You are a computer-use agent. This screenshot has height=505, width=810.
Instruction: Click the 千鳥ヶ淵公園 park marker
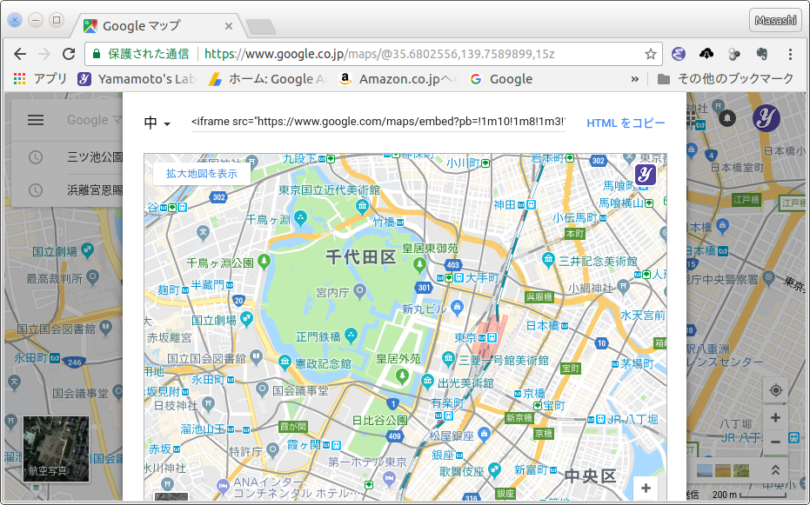(264, 262)
